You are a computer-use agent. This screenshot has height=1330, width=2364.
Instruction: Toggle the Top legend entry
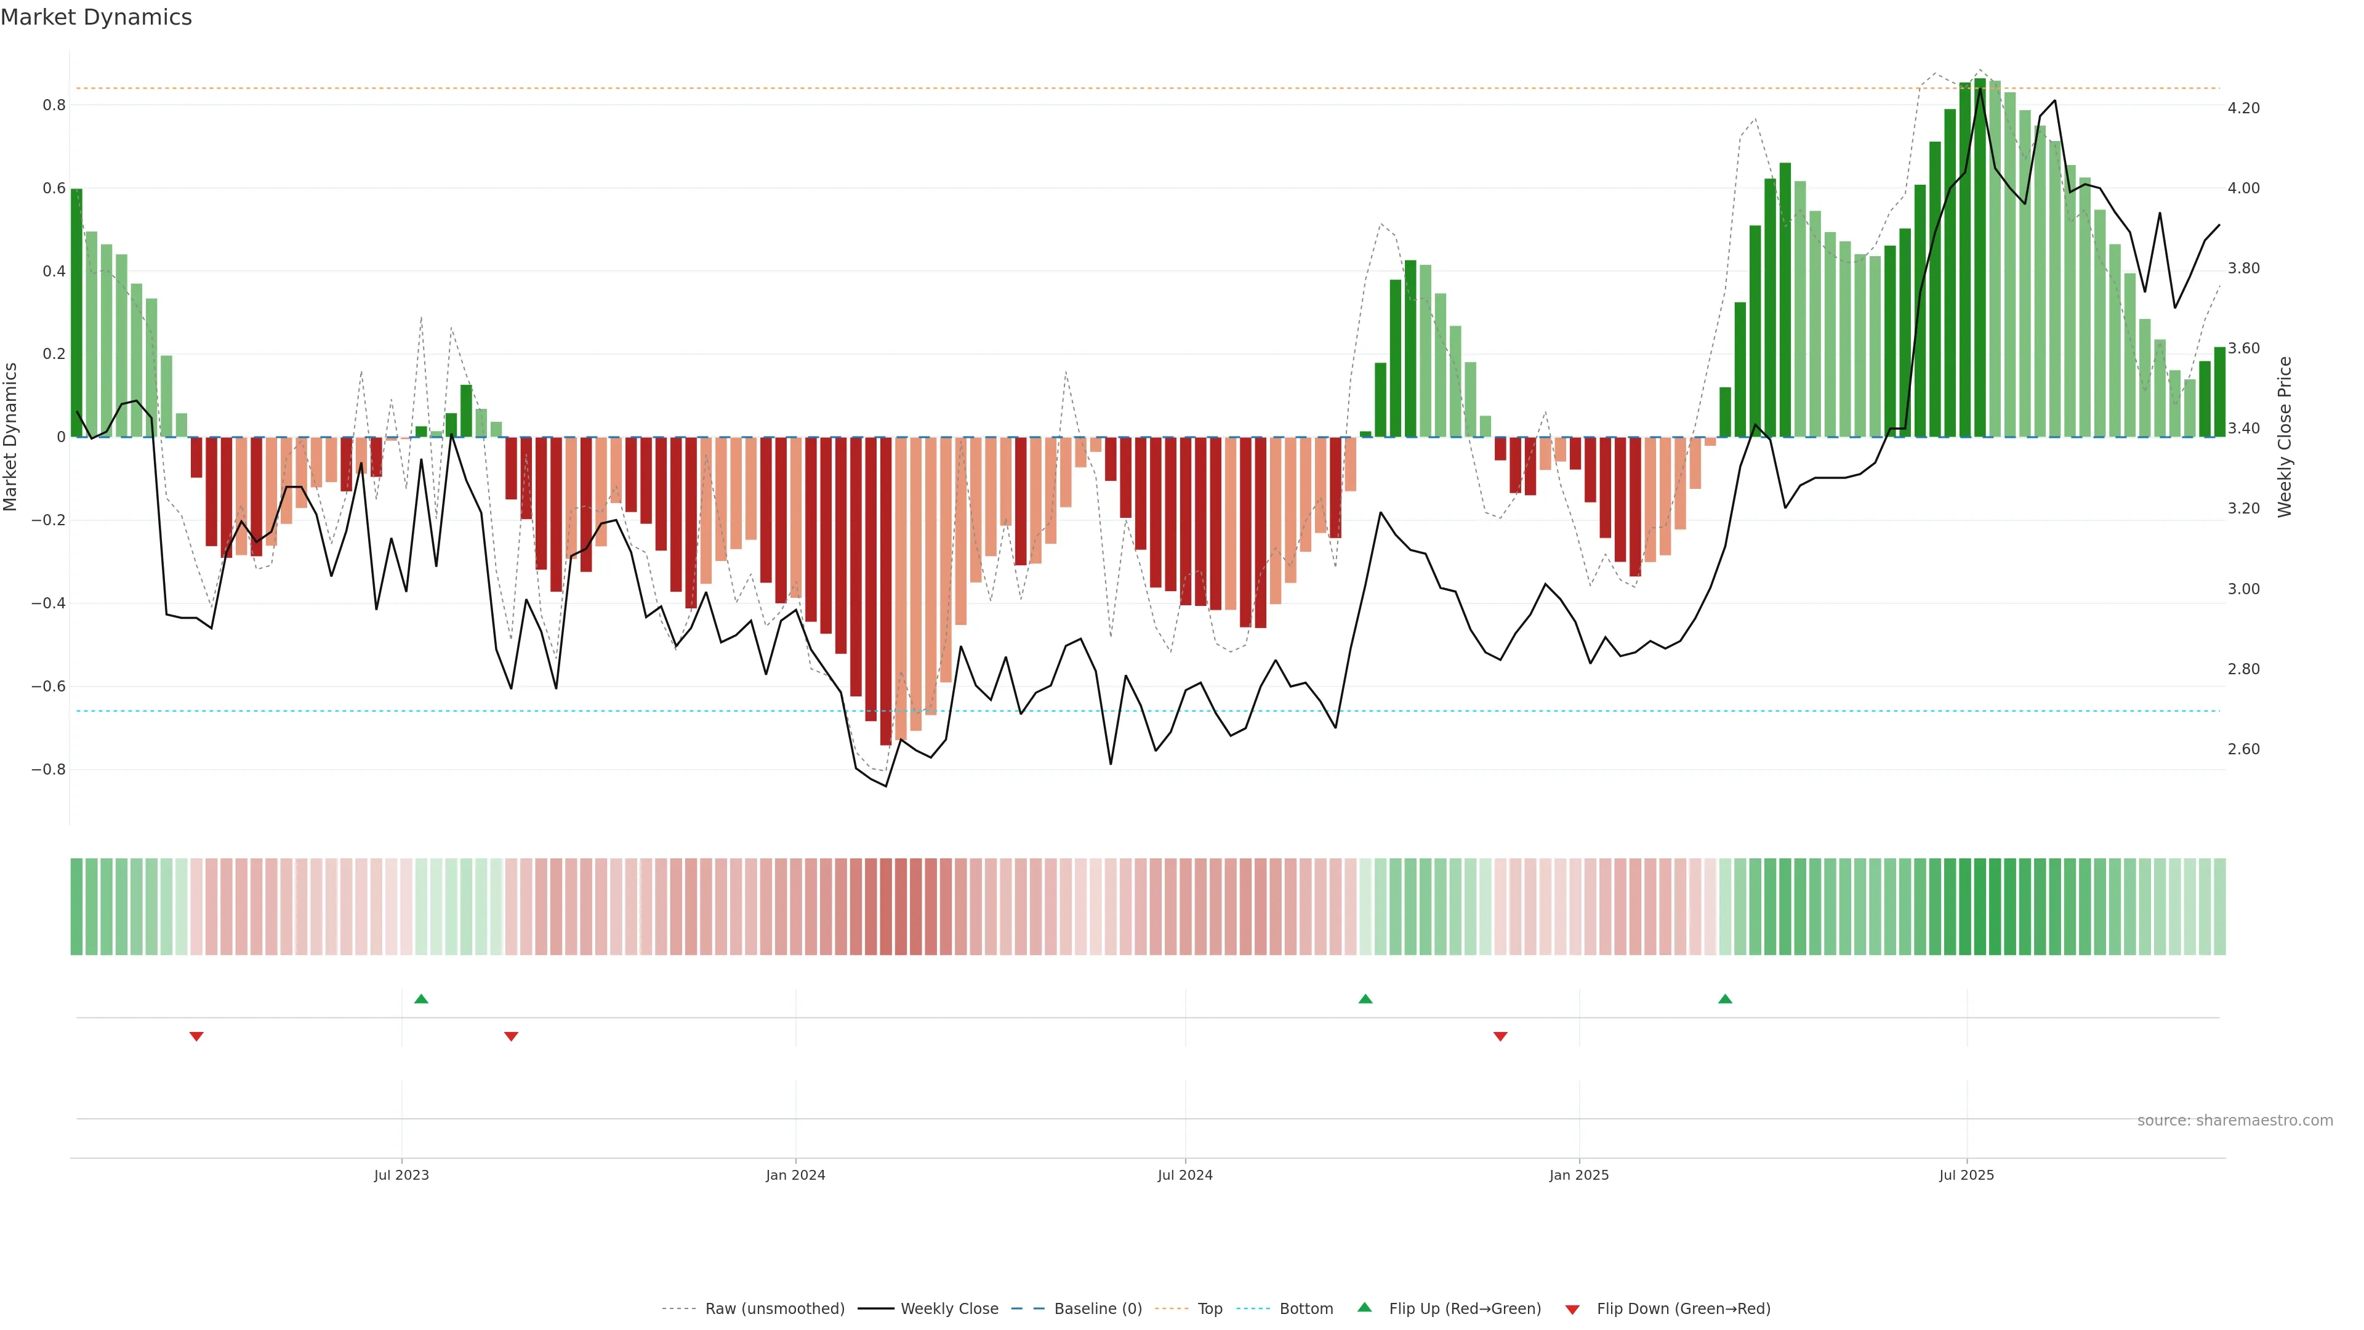[x=1210, y=1309]
